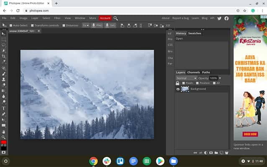The width and height of the screenshot is (267, 167).
Task: Open the Facebook icon link
Action: [x=226, y=18]
